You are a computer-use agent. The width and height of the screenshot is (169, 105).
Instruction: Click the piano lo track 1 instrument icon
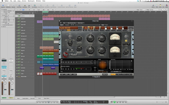19,16
